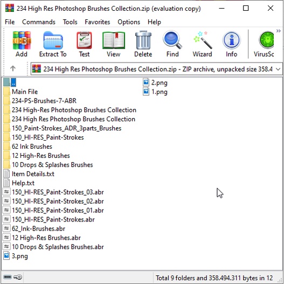Open the Commands menu
The image size is (284, 284).
[x=39, y=22]
